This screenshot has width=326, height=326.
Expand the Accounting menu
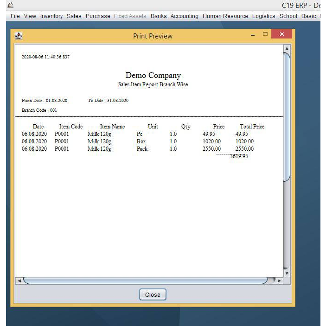tap(184, 16)
